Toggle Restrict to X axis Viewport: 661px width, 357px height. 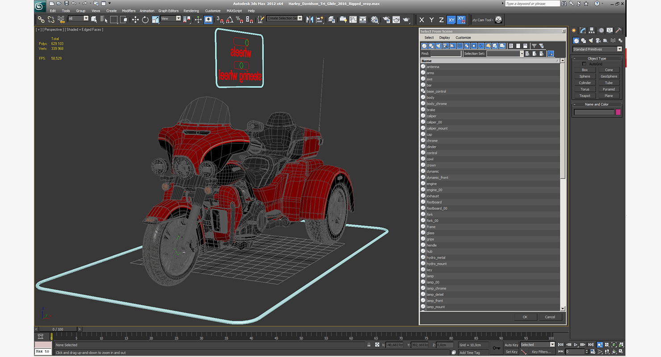pos(422,20)
